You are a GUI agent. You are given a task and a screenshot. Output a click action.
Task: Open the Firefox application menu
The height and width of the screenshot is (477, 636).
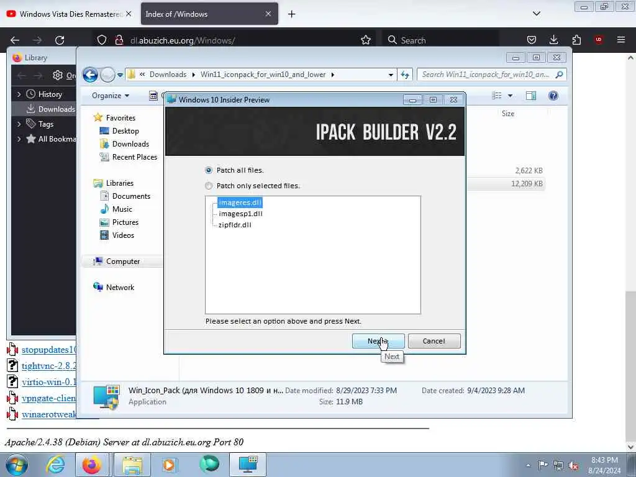pyautogui.click(x=621, y=40)
